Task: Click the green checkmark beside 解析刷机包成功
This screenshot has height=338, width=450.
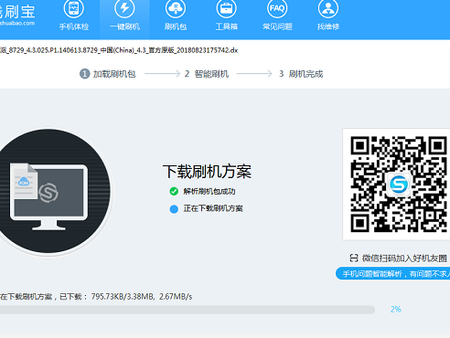Action: pos(174,191)
